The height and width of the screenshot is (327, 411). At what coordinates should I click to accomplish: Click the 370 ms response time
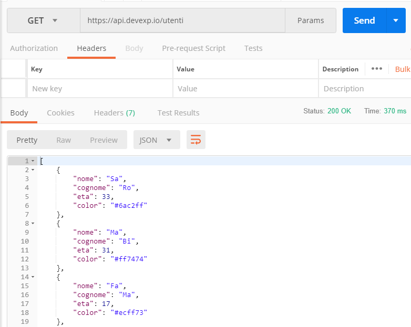[x=395, y=111]
